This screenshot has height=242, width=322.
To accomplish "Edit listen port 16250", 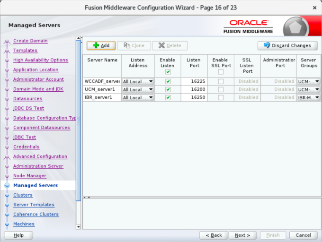I will 194,97.
